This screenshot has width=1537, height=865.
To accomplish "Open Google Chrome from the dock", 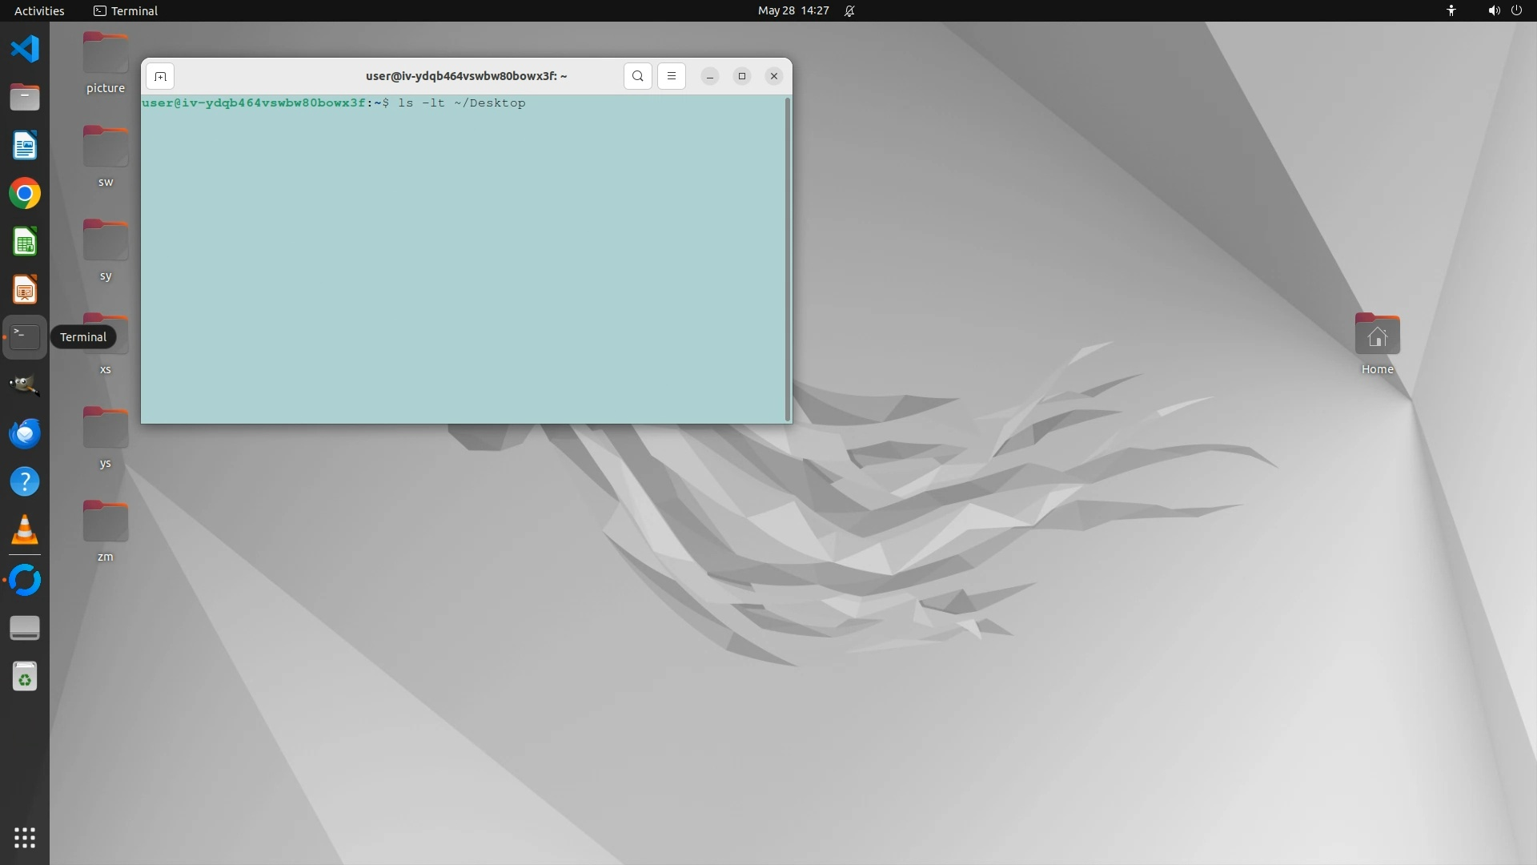I will point(25,194).
